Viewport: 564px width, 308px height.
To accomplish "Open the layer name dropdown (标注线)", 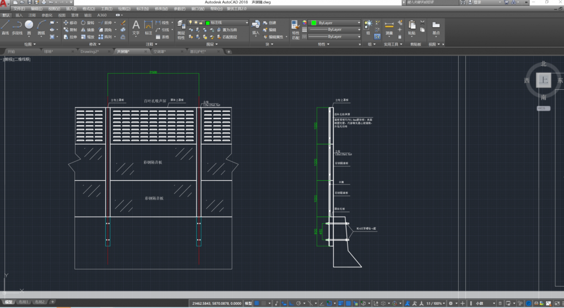I will pos(226,23).
